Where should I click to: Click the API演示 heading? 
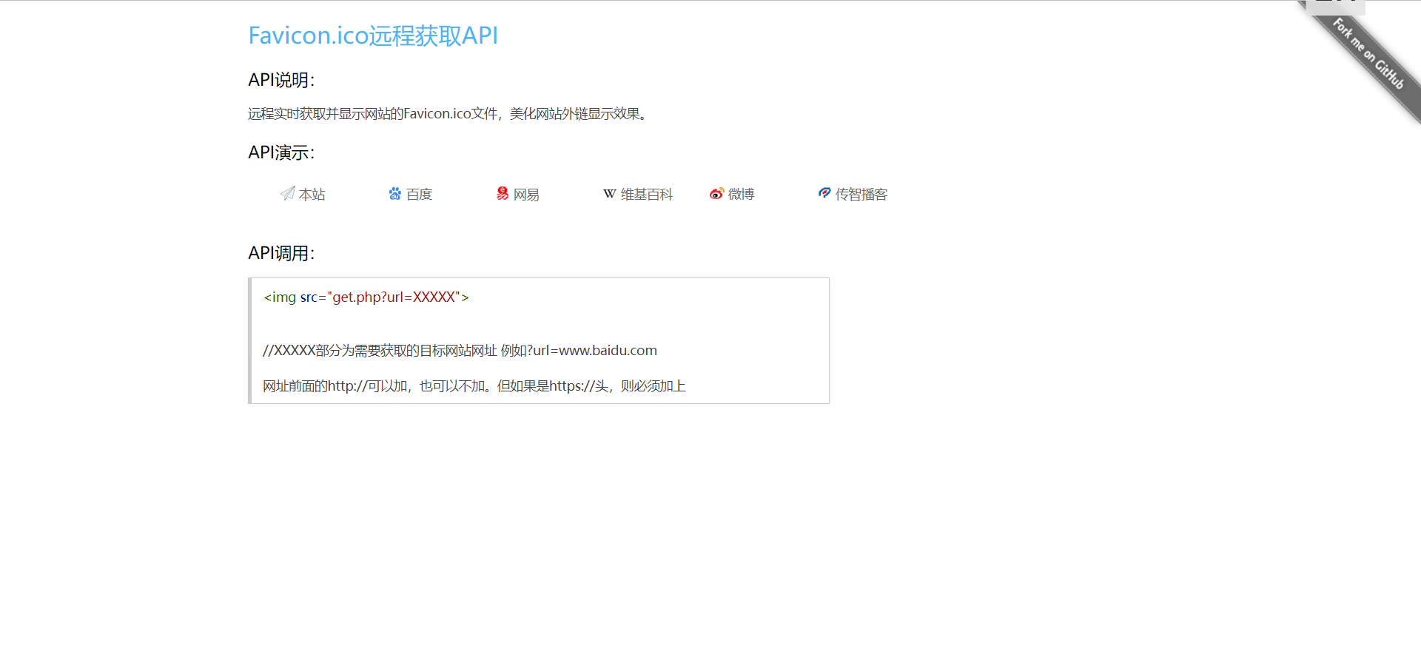pyautogui.click(x=281, y=152)
